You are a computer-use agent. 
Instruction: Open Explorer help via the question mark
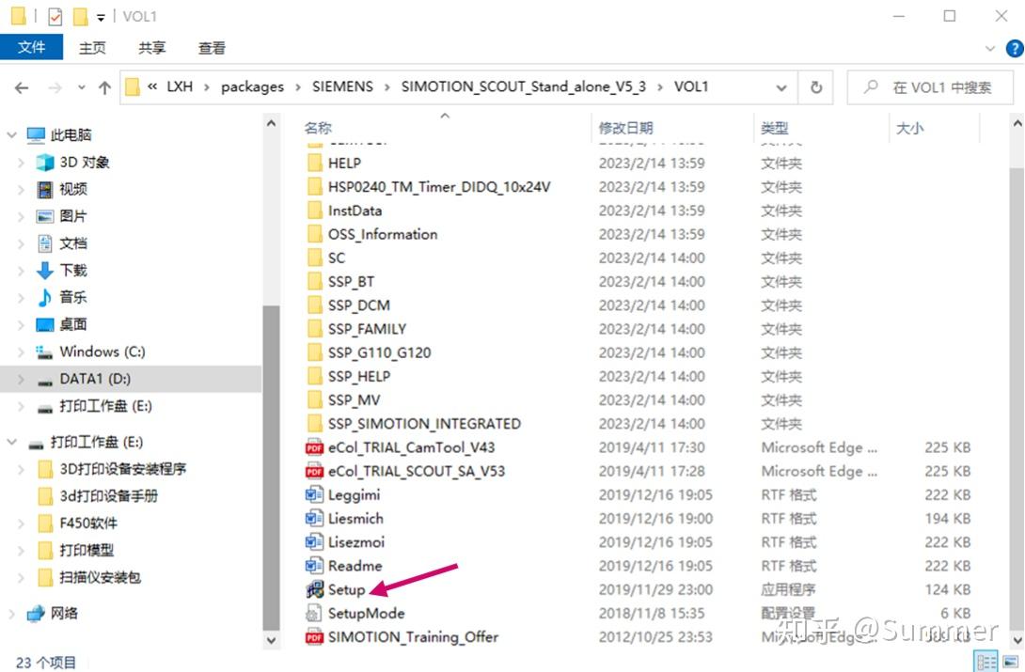[1014, 48]
